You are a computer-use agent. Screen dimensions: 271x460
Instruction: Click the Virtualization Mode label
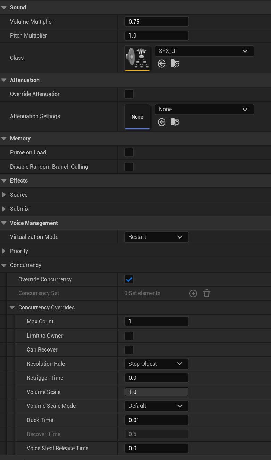[34, 237]
